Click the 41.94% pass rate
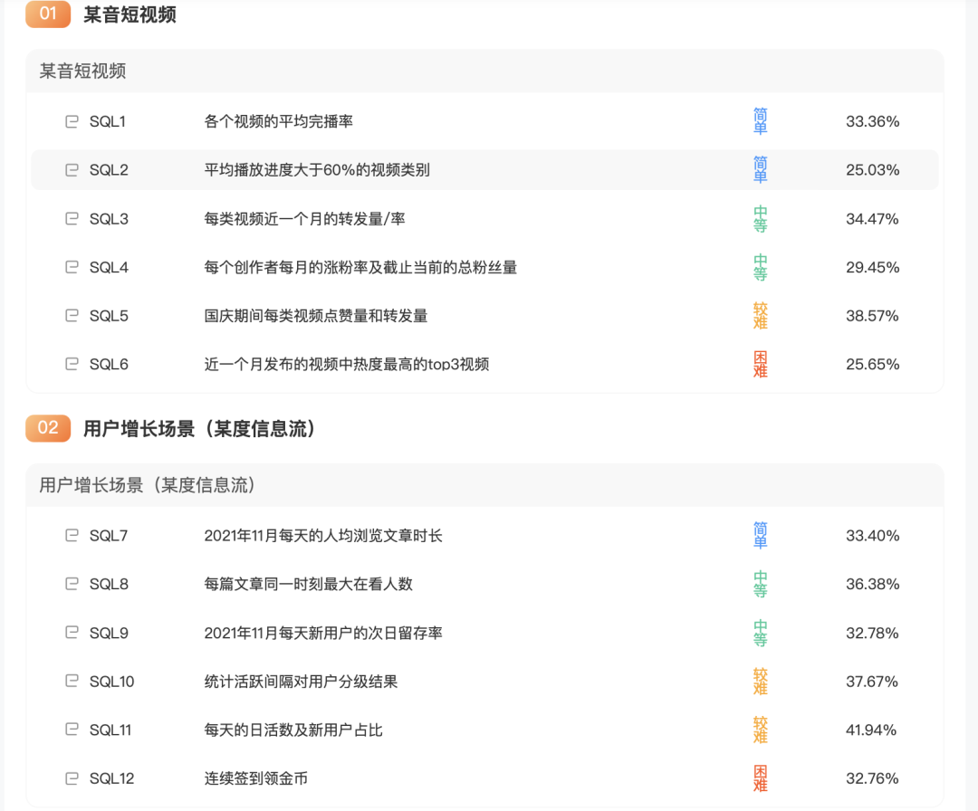Image resolution: width=978 pixels, height=811 pixels. (x=871, y=730)
